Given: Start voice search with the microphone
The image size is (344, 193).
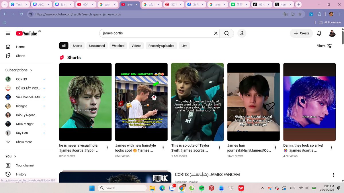Looking at the screenshot, I should pos(242,33).
